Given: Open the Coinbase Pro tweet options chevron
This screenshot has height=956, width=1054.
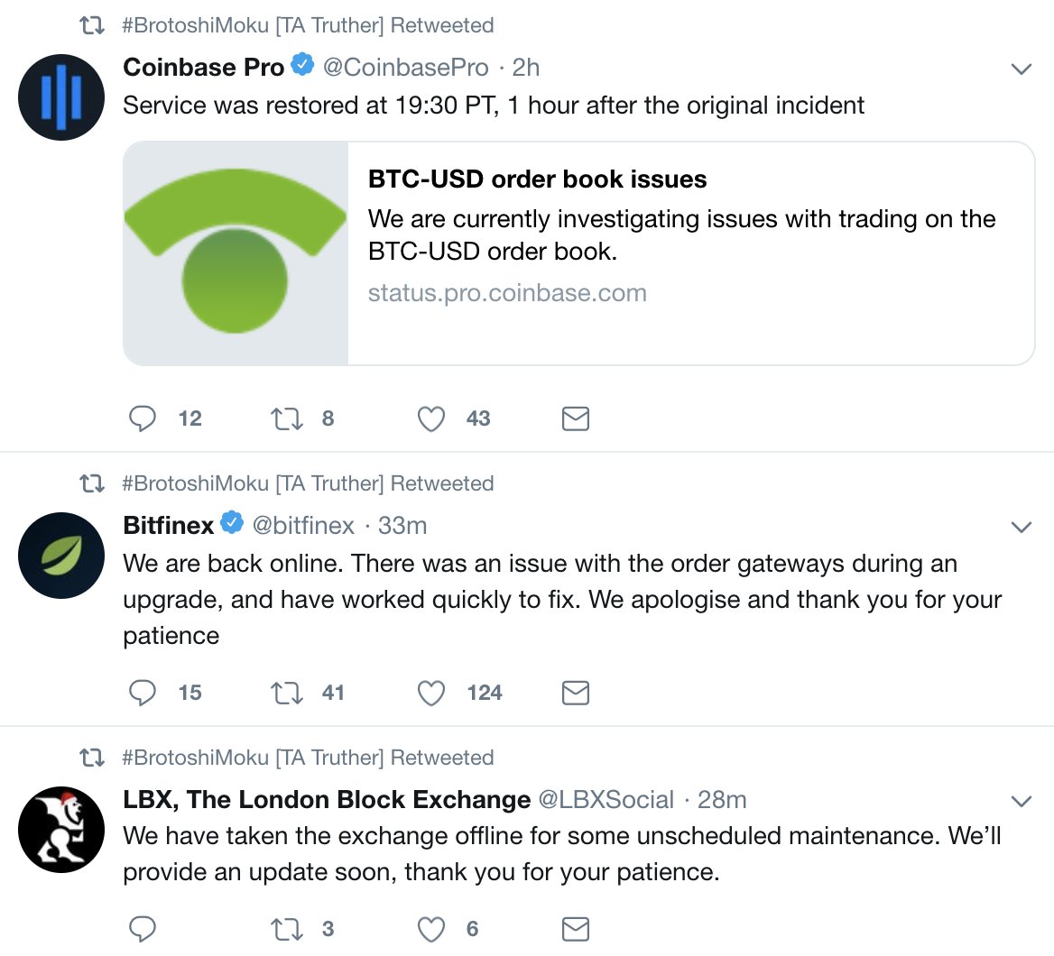Looking at the screenshot, I should 1022,69.
